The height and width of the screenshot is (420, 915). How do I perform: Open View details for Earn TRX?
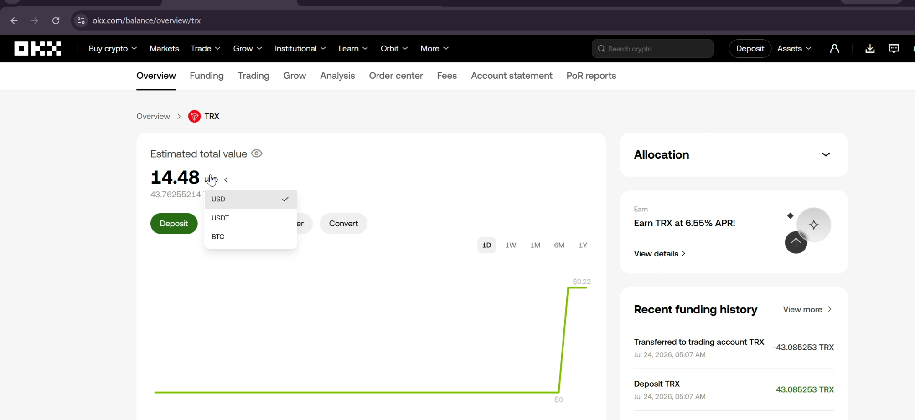(x=659, y=254)
